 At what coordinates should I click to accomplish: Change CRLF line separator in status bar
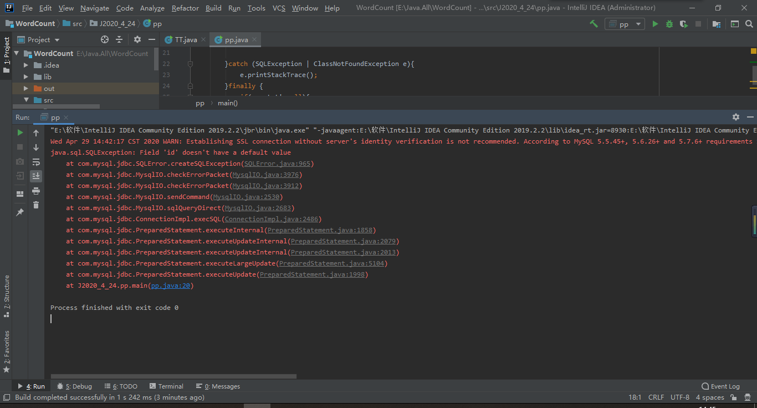click(x=656, y=397)
